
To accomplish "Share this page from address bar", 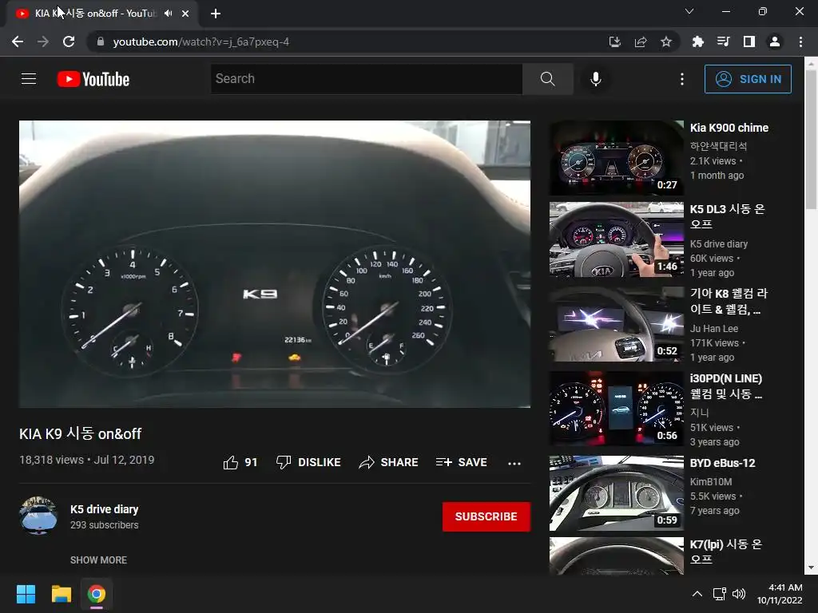I will tap(641, 42).
